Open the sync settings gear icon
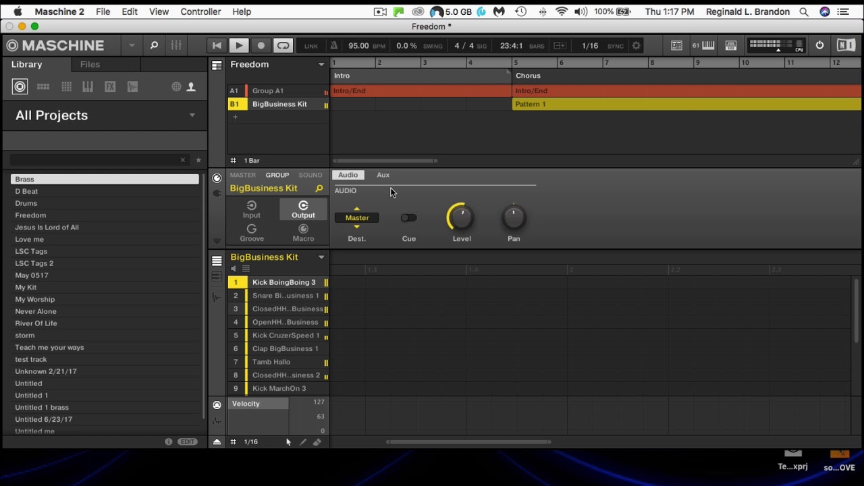This screenshot has width=864, height=486. [x=636, y=46]
